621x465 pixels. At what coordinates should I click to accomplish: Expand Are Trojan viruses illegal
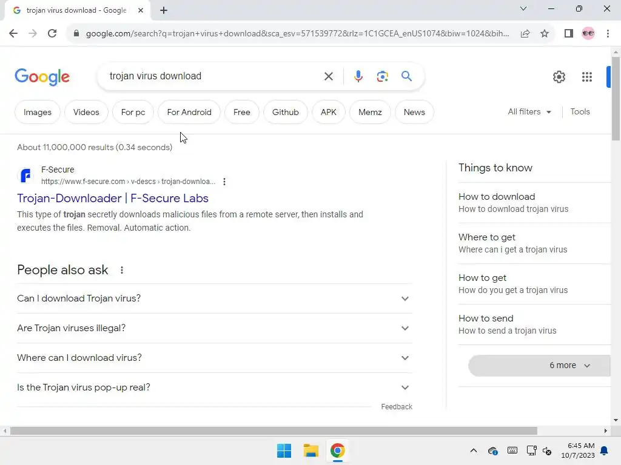point(214,328)
